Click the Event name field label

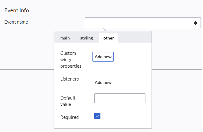(x=16, y=22)
